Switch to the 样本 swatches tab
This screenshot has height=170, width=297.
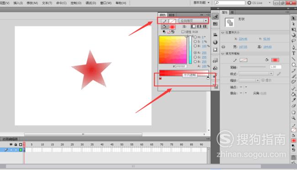point(172,15)
